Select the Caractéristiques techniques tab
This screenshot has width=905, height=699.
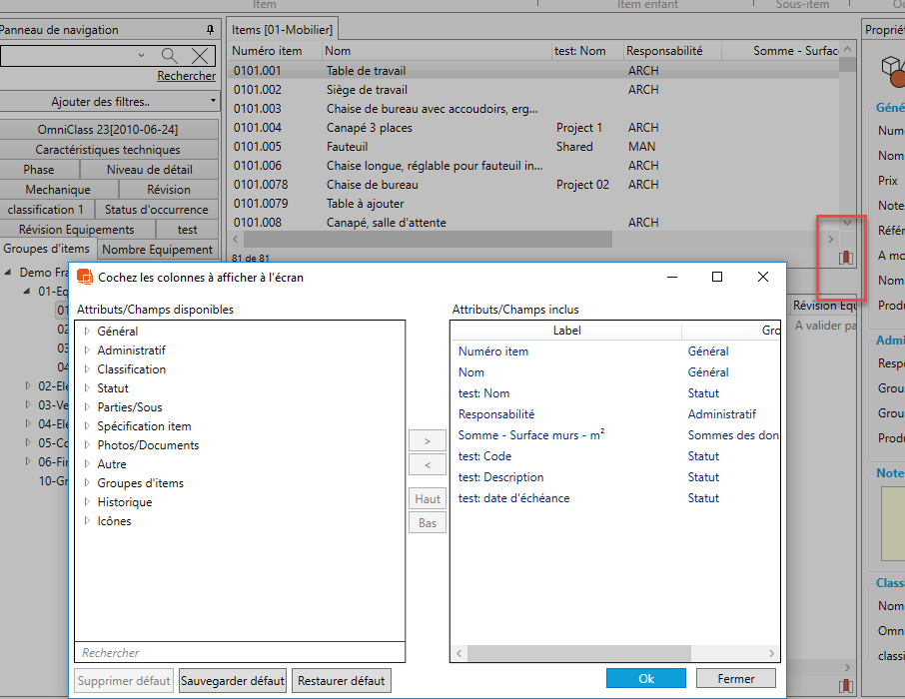point(109,150)
